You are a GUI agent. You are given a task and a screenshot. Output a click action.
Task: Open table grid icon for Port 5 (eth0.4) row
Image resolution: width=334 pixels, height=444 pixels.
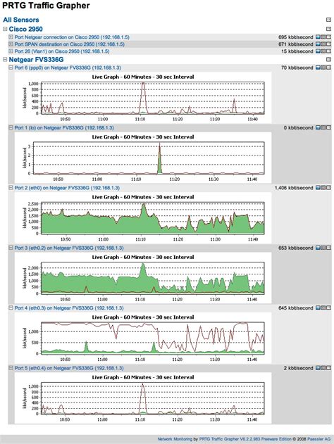[323, 368]
